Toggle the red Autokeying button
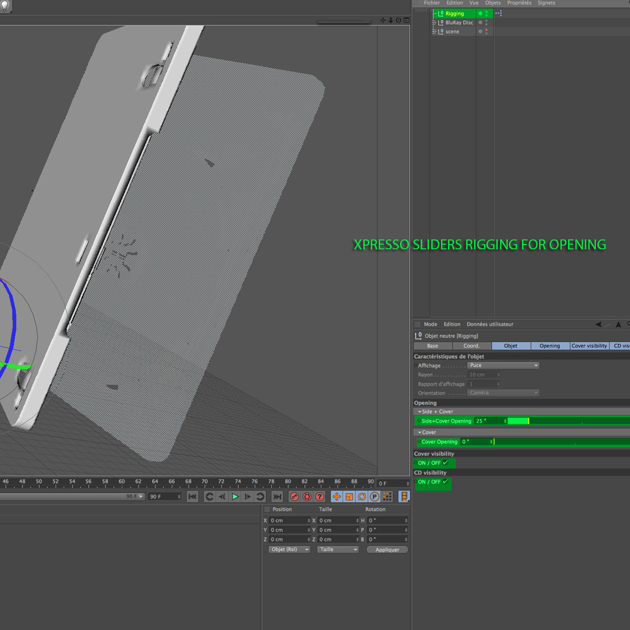The height and width of the screenshot is (630, 630). coord(307,497)
